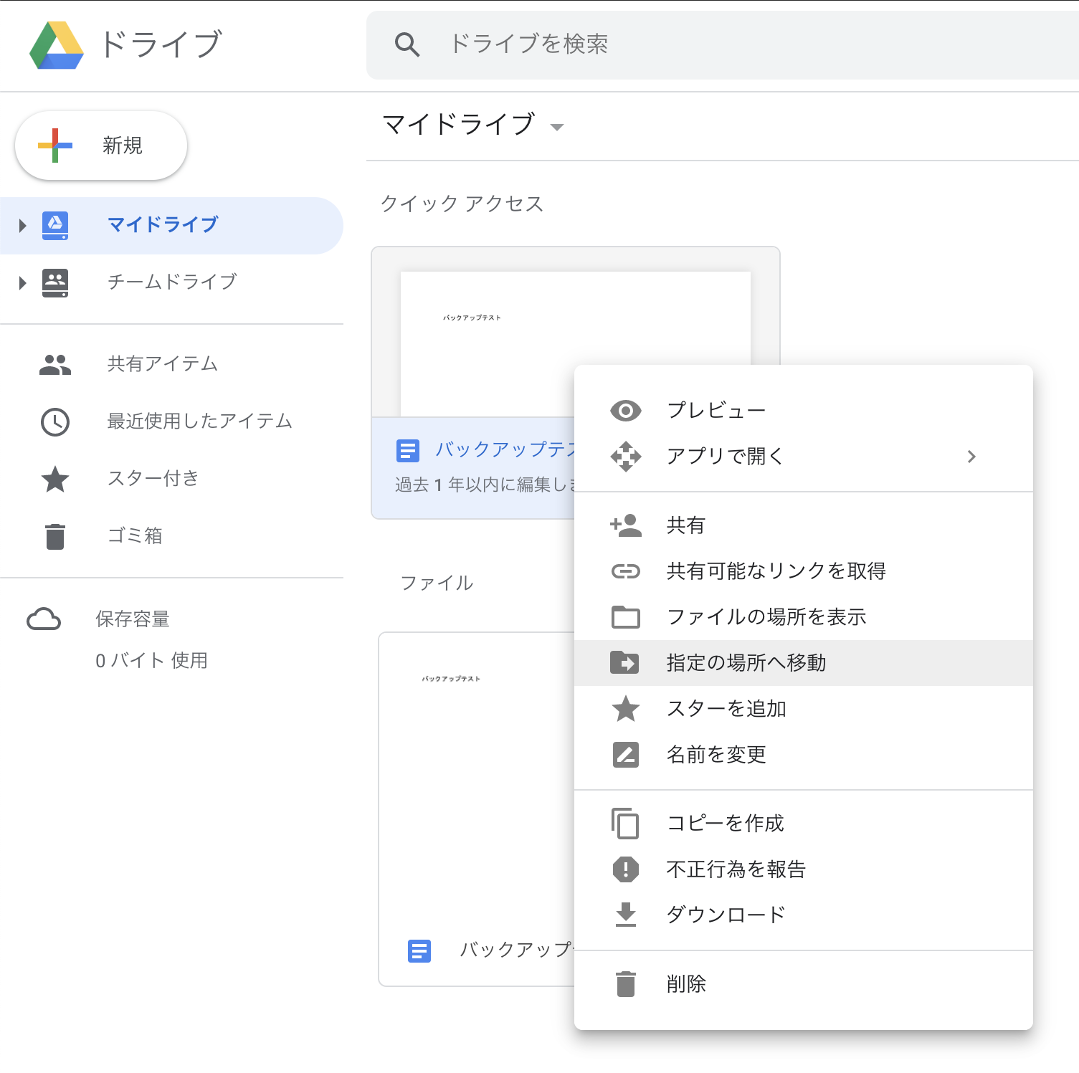Click the 0 バイト 使用 storage text

click(152, 661)
